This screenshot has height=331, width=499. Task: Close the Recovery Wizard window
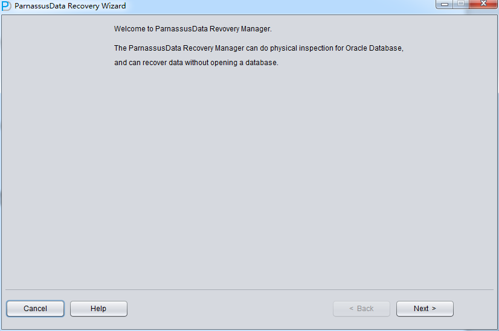click(x=483, y=5)
